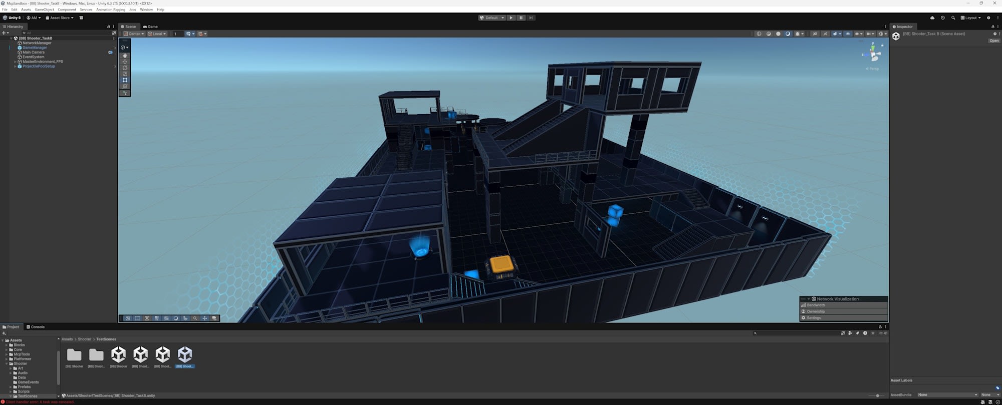Click the Open button in Inspector

point(994,41)
